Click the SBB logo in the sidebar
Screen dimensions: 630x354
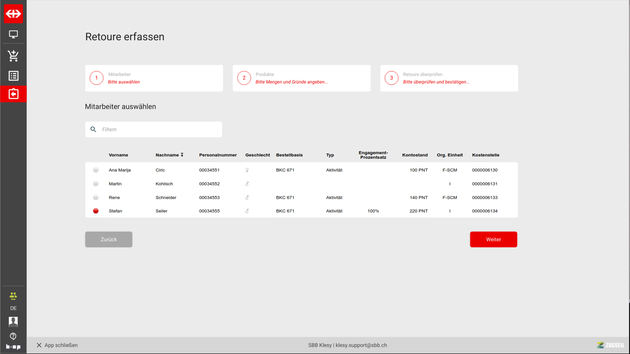(13, 14)
